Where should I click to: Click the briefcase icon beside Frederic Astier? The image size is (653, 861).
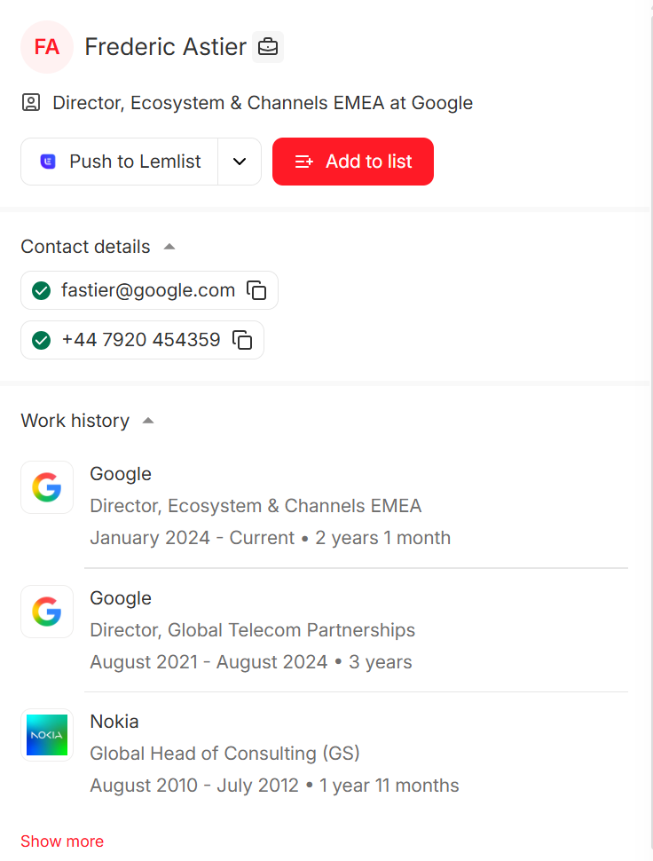(268, 47)
